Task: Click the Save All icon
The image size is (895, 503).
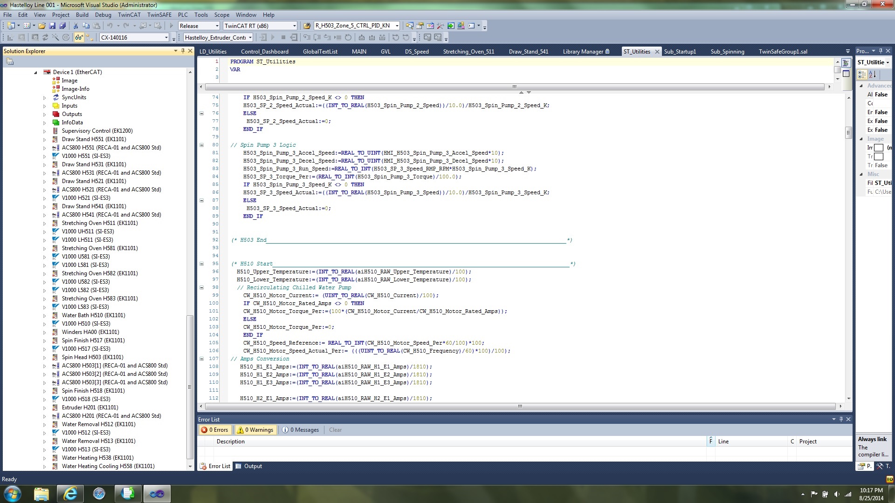Action: (62, 26)
